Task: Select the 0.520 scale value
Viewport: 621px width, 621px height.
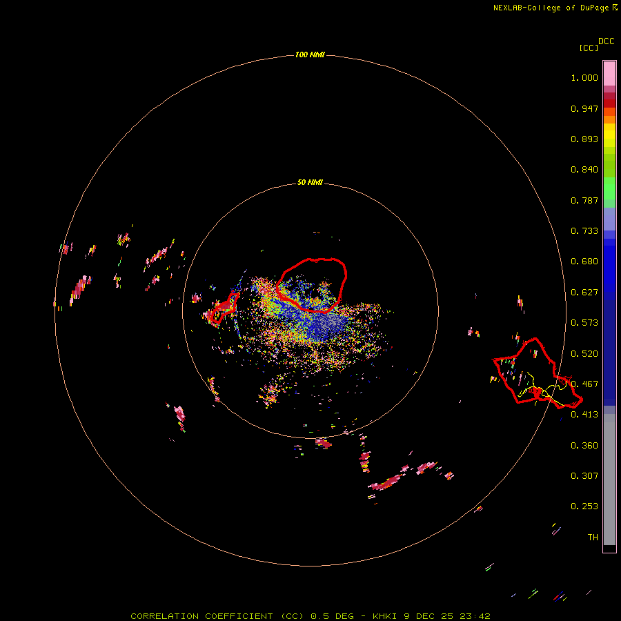Action: 584,354
